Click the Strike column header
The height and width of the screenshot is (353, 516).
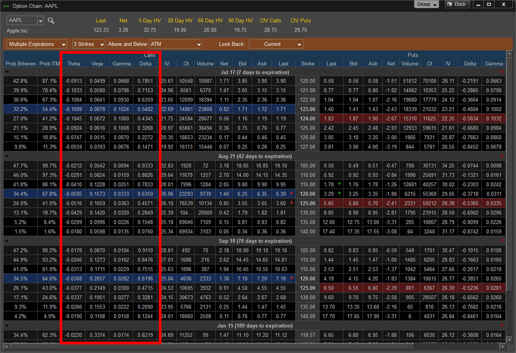(307, 64)
